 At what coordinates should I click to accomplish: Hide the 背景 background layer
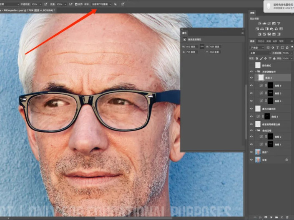(251, 160)
